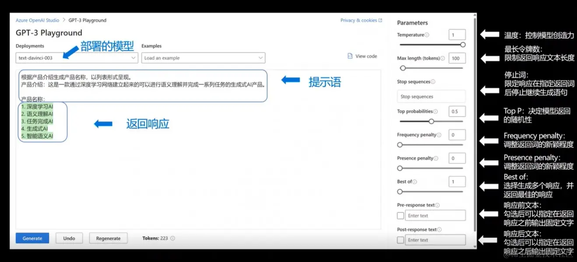
Task: Click the Post-response Enter text field
Action: pos(435,240)
